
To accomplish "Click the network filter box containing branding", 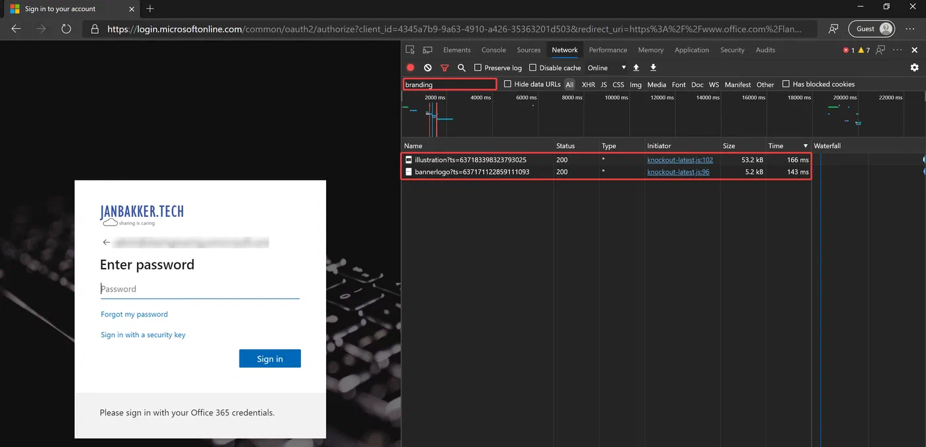I will (449, 85).
